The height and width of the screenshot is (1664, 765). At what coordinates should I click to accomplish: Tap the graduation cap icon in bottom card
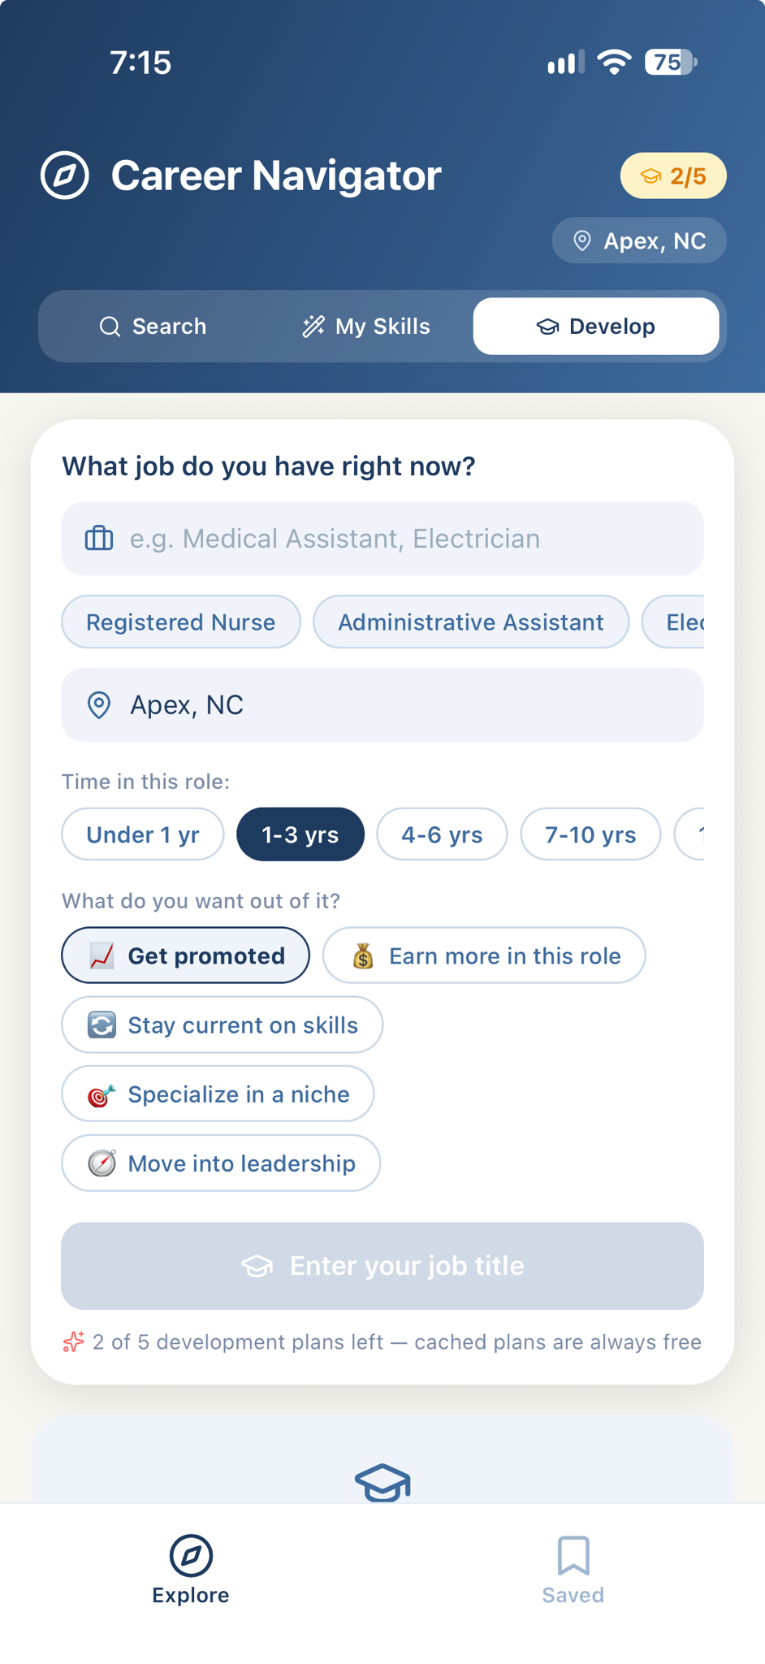pos(382,1484)
